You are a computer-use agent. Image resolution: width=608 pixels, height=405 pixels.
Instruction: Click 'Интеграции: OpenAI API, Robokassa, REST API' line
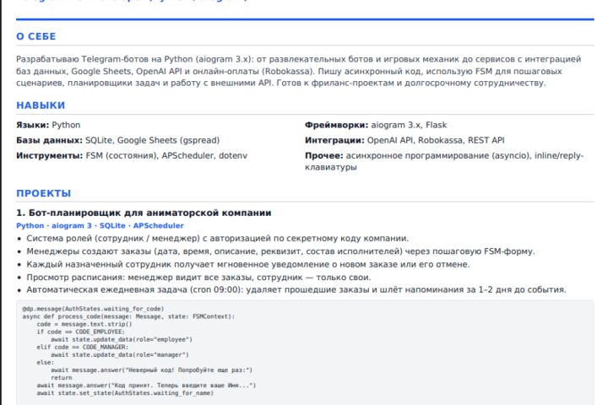point(404,140)
